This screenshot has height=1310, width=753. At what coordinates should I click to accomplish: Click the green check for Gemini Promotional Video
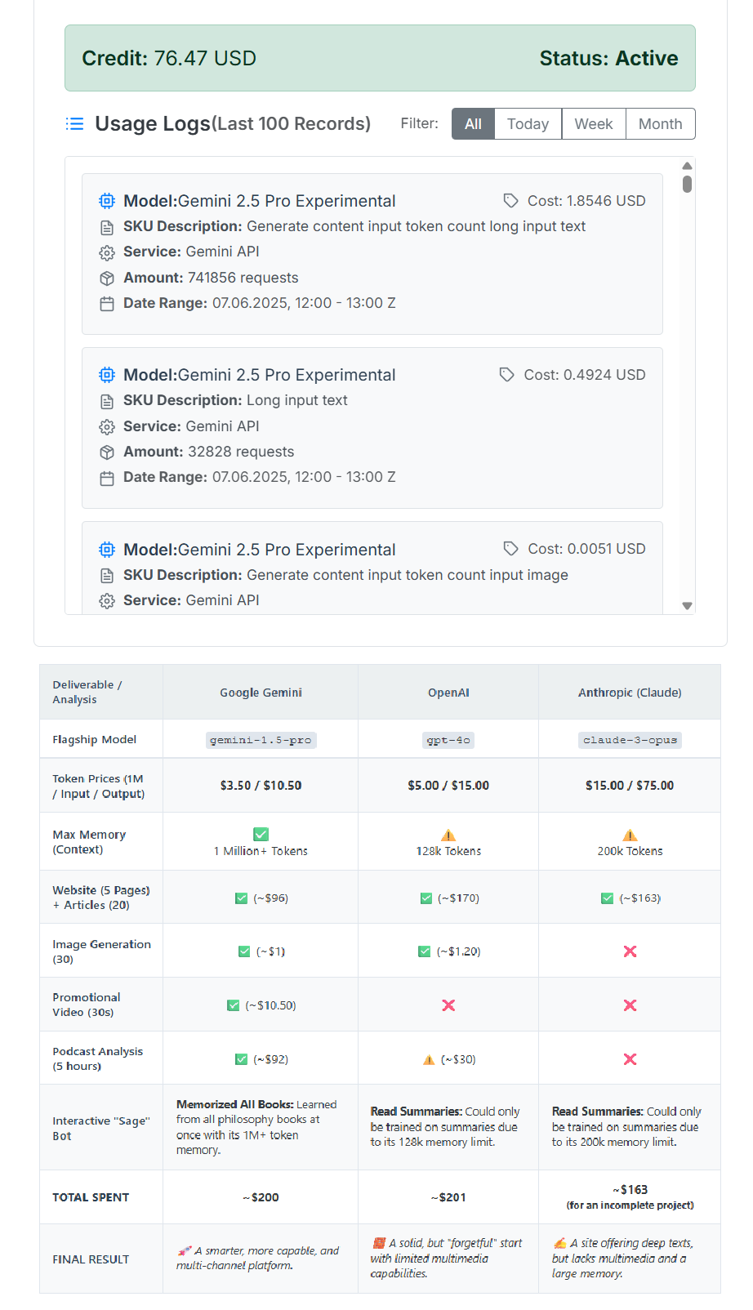(x=234, y=1005)
